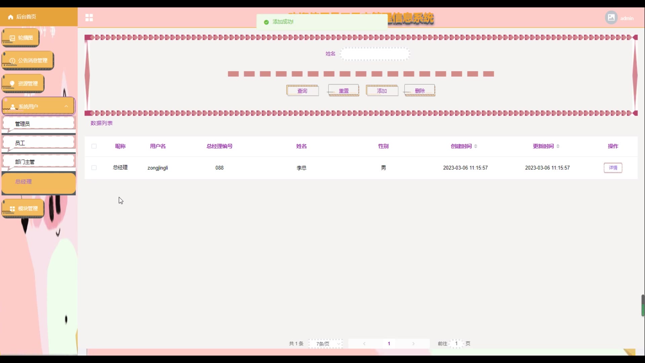Viewport: 645px width, 363px height.
Task: Click the 系统用户 person icon
Action: point(13,107)
